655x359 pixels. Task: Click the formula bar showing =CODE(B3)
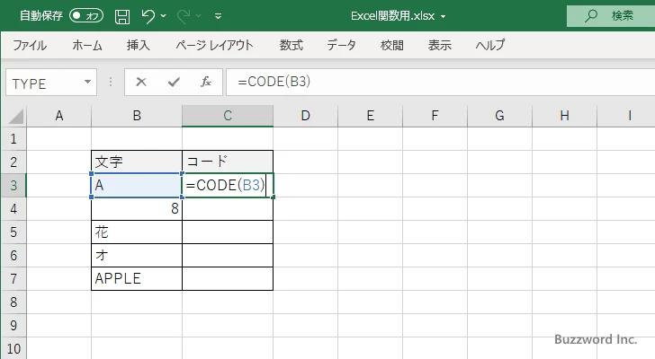441,82
